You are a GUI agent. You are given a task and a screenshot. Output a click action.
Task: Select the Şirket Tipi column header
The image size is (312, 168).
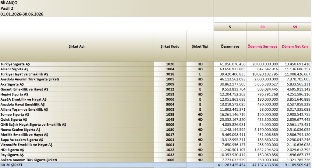click(x=200, y=46)
